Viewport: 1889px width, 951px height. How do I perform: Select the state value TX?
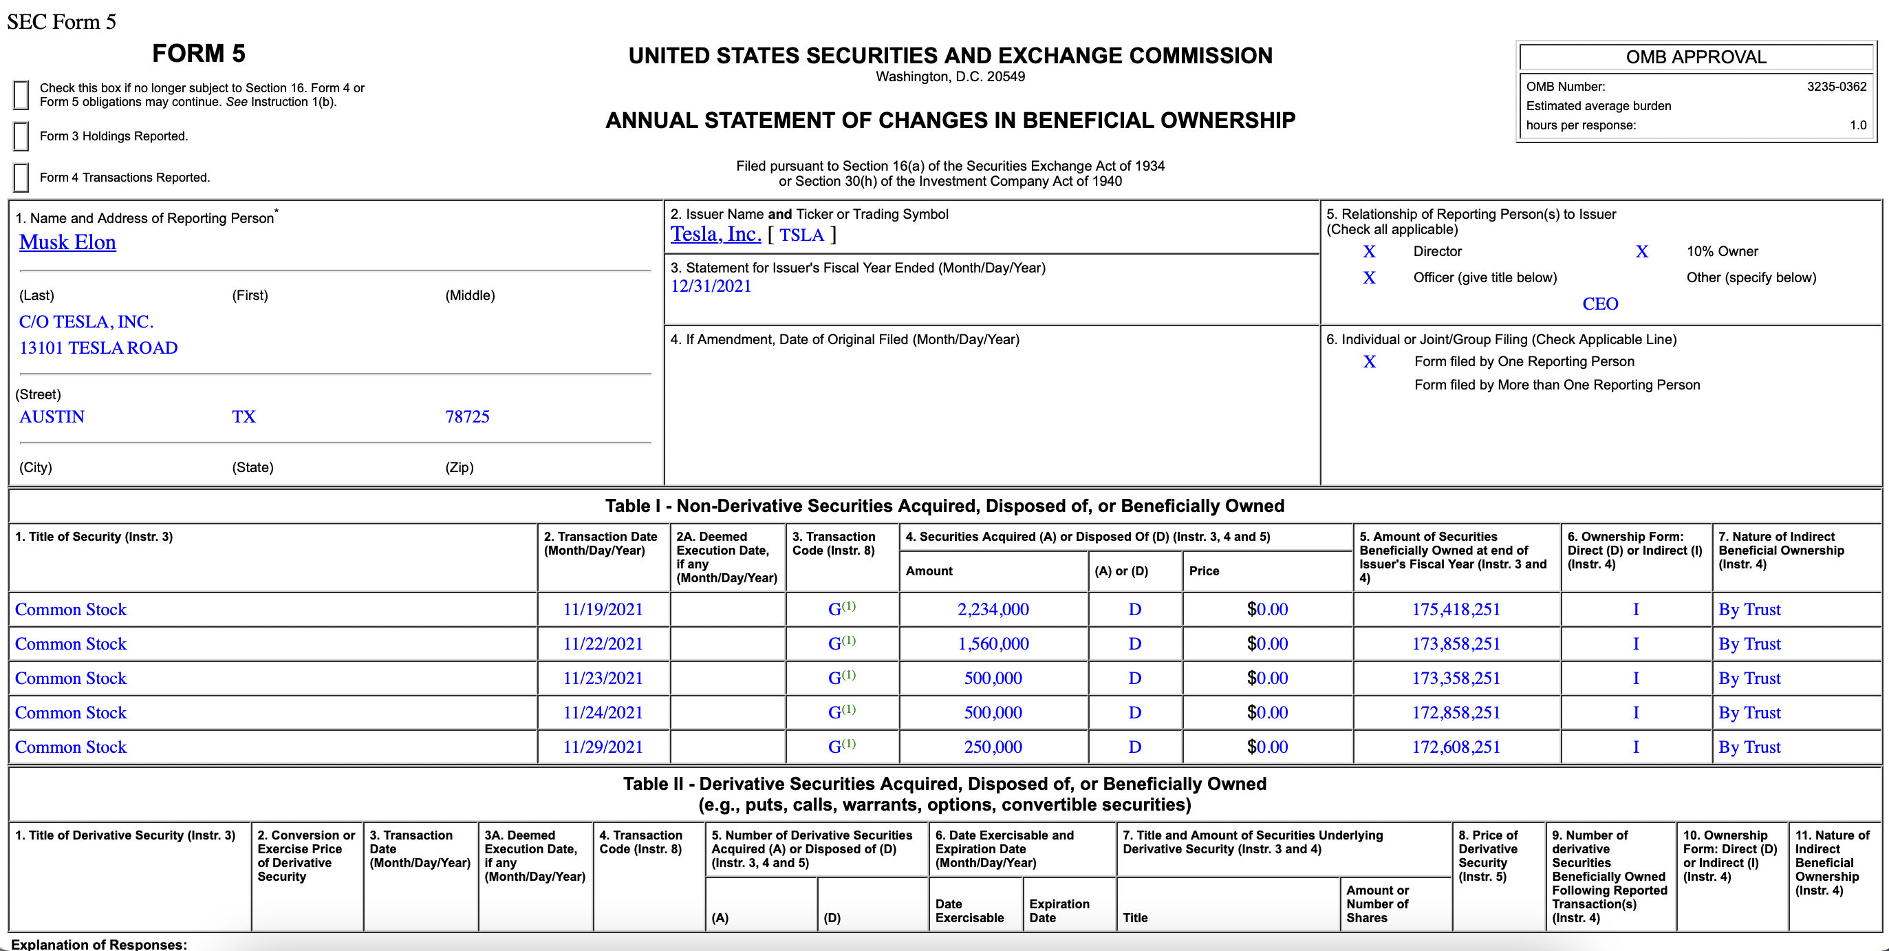click(x=244, y=417)
